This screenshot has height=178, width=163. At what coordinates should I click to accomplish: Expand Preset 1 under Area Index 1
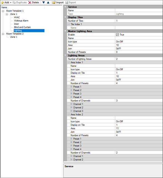pyautogui.click(x=71, y=87)
